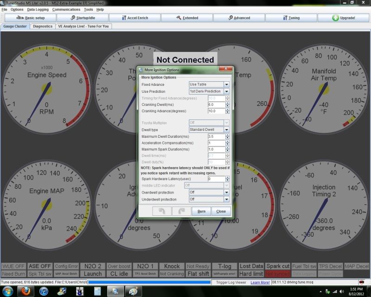Click the Burn button in dialog
The width and height of the screenshot is (371, 297).
point(201,211)
